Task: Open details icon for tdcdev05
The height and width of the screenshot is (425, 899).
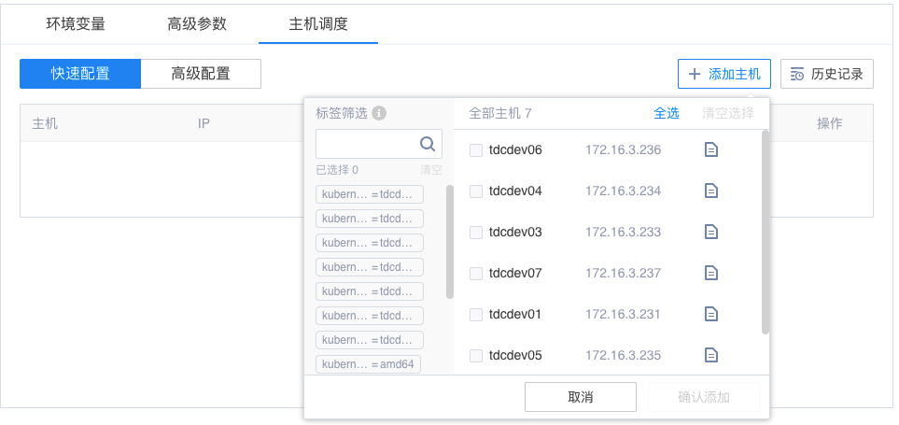Action: click(x=711, y=355)
